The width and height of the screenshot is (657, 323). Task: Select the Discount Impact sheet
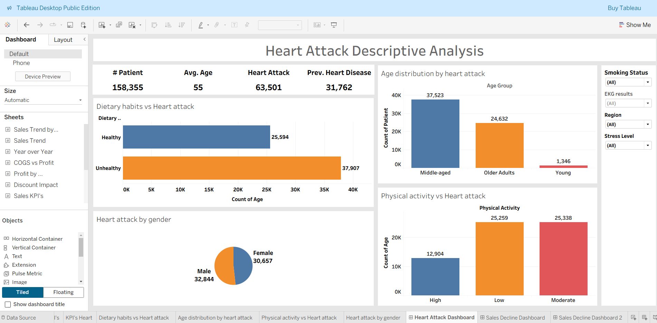pos(36,185)
